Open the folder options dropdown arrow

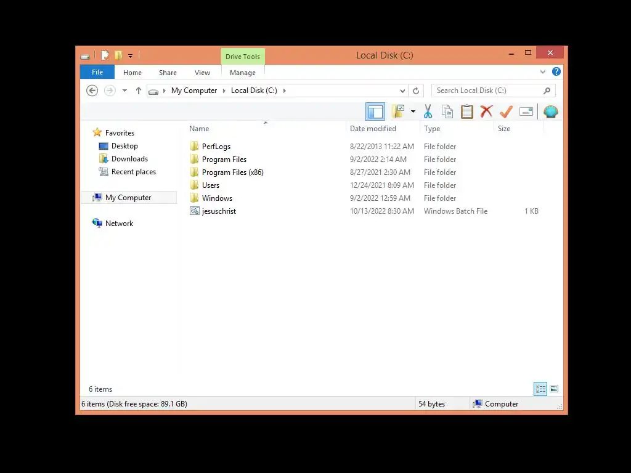(413, 111)
